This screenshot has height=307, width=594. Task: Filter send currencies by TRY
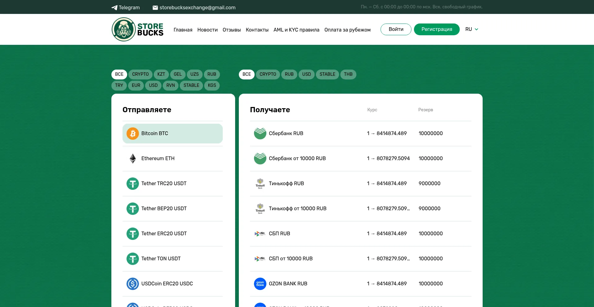pyautogui.click(x=119, y=85)
